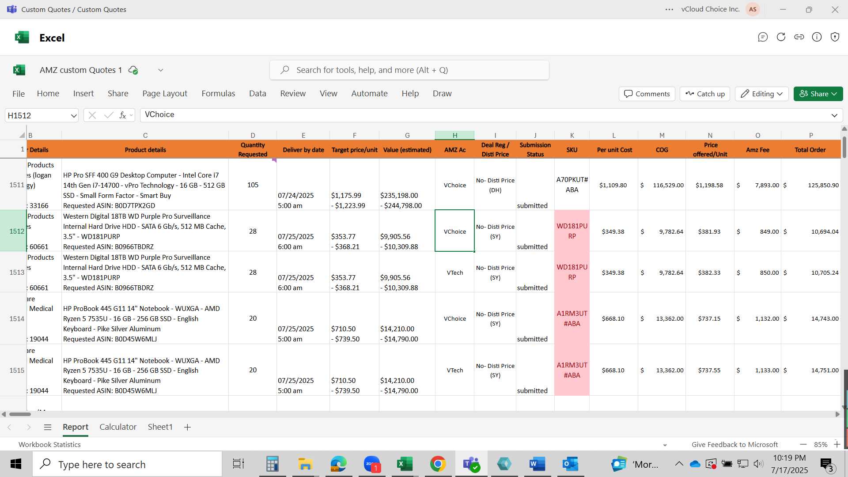
Task: Expand the fx function dropdown arrow
Action: [x=131, y=116]
